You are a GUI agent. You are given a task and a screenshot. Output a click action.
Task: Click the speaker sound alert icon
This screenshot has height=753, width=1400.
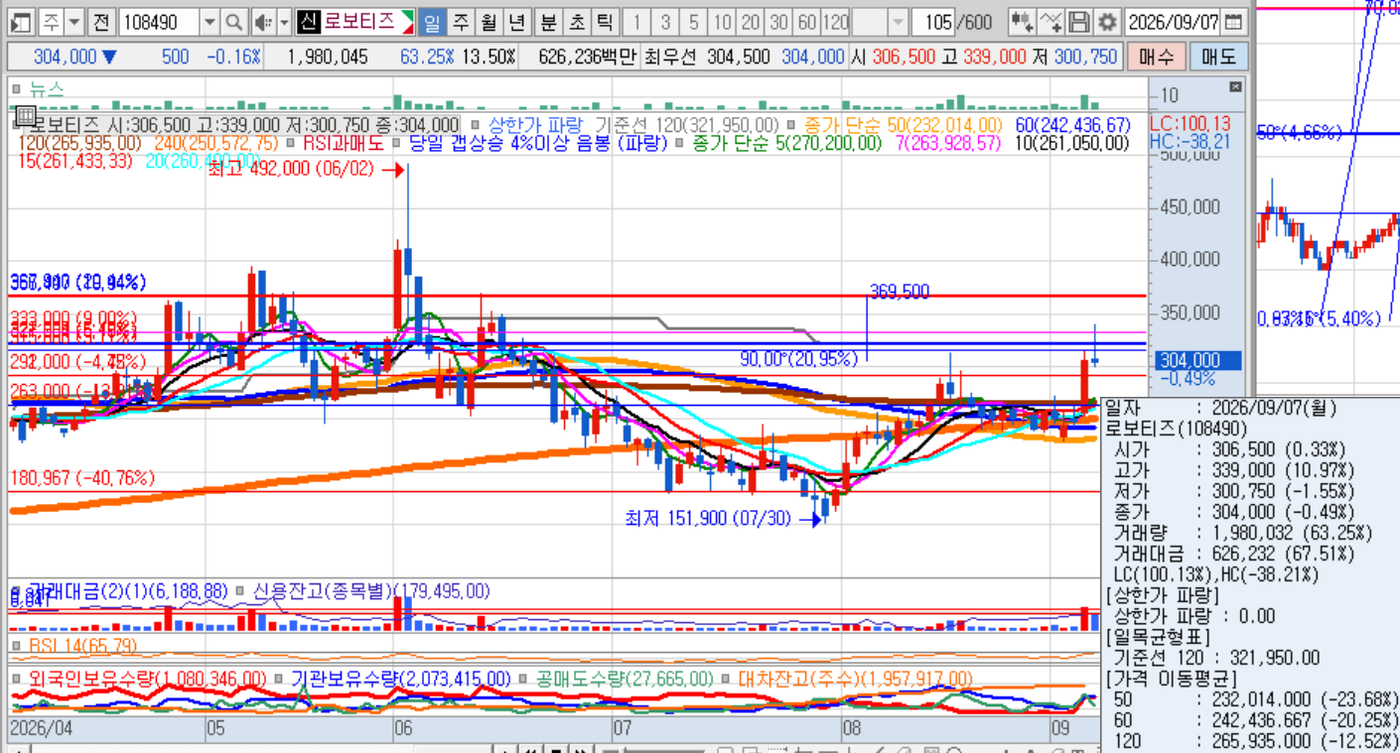coord(262,22)
